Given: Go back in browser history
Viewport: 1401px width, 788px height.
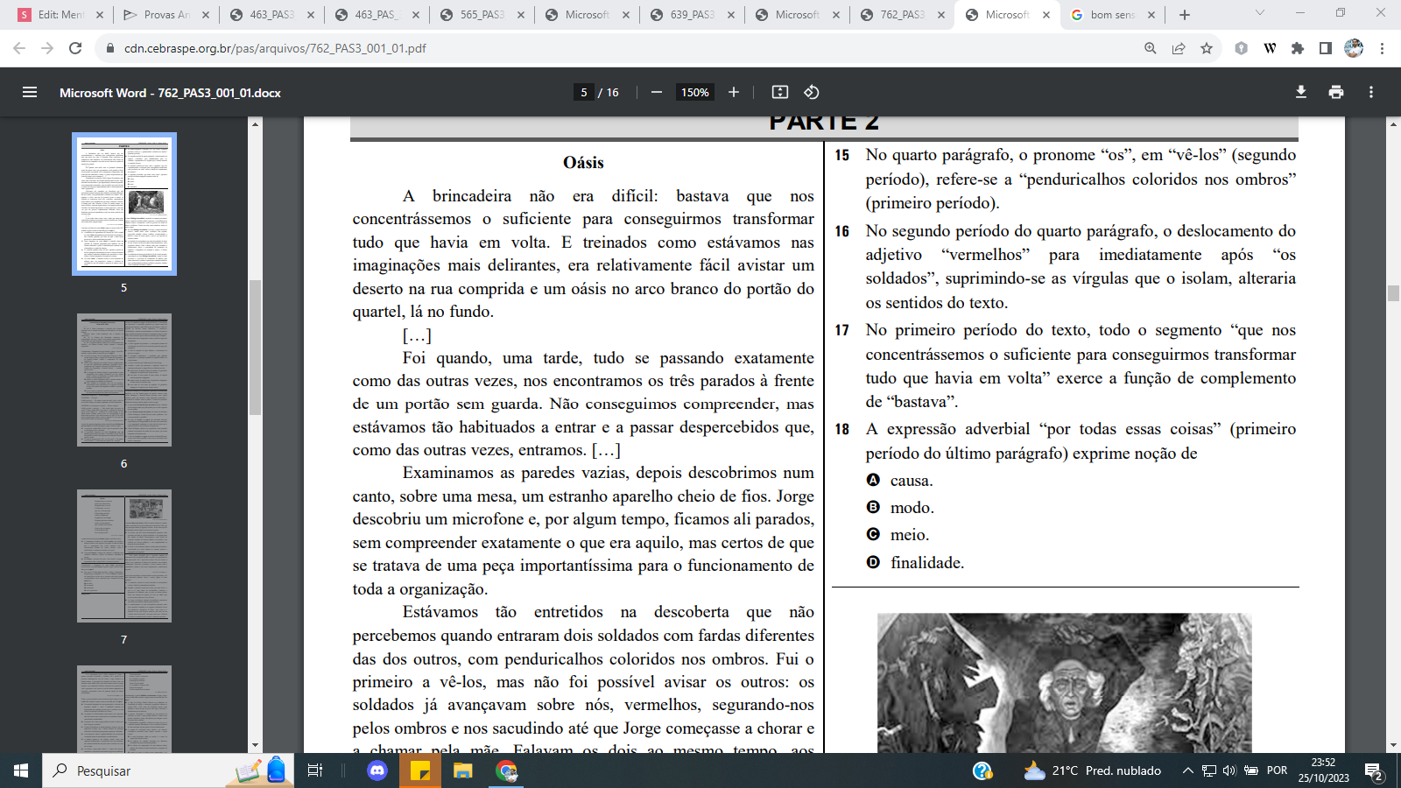Looking at the screenshot, I should pyautogui.click(x=19, y=48).
